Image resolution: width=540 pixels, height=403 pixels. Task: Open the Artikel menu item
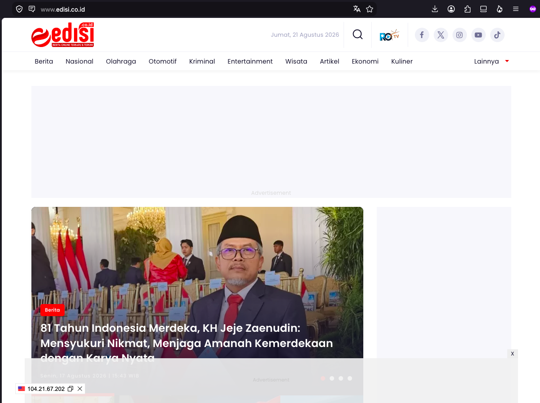coord(330,61)
